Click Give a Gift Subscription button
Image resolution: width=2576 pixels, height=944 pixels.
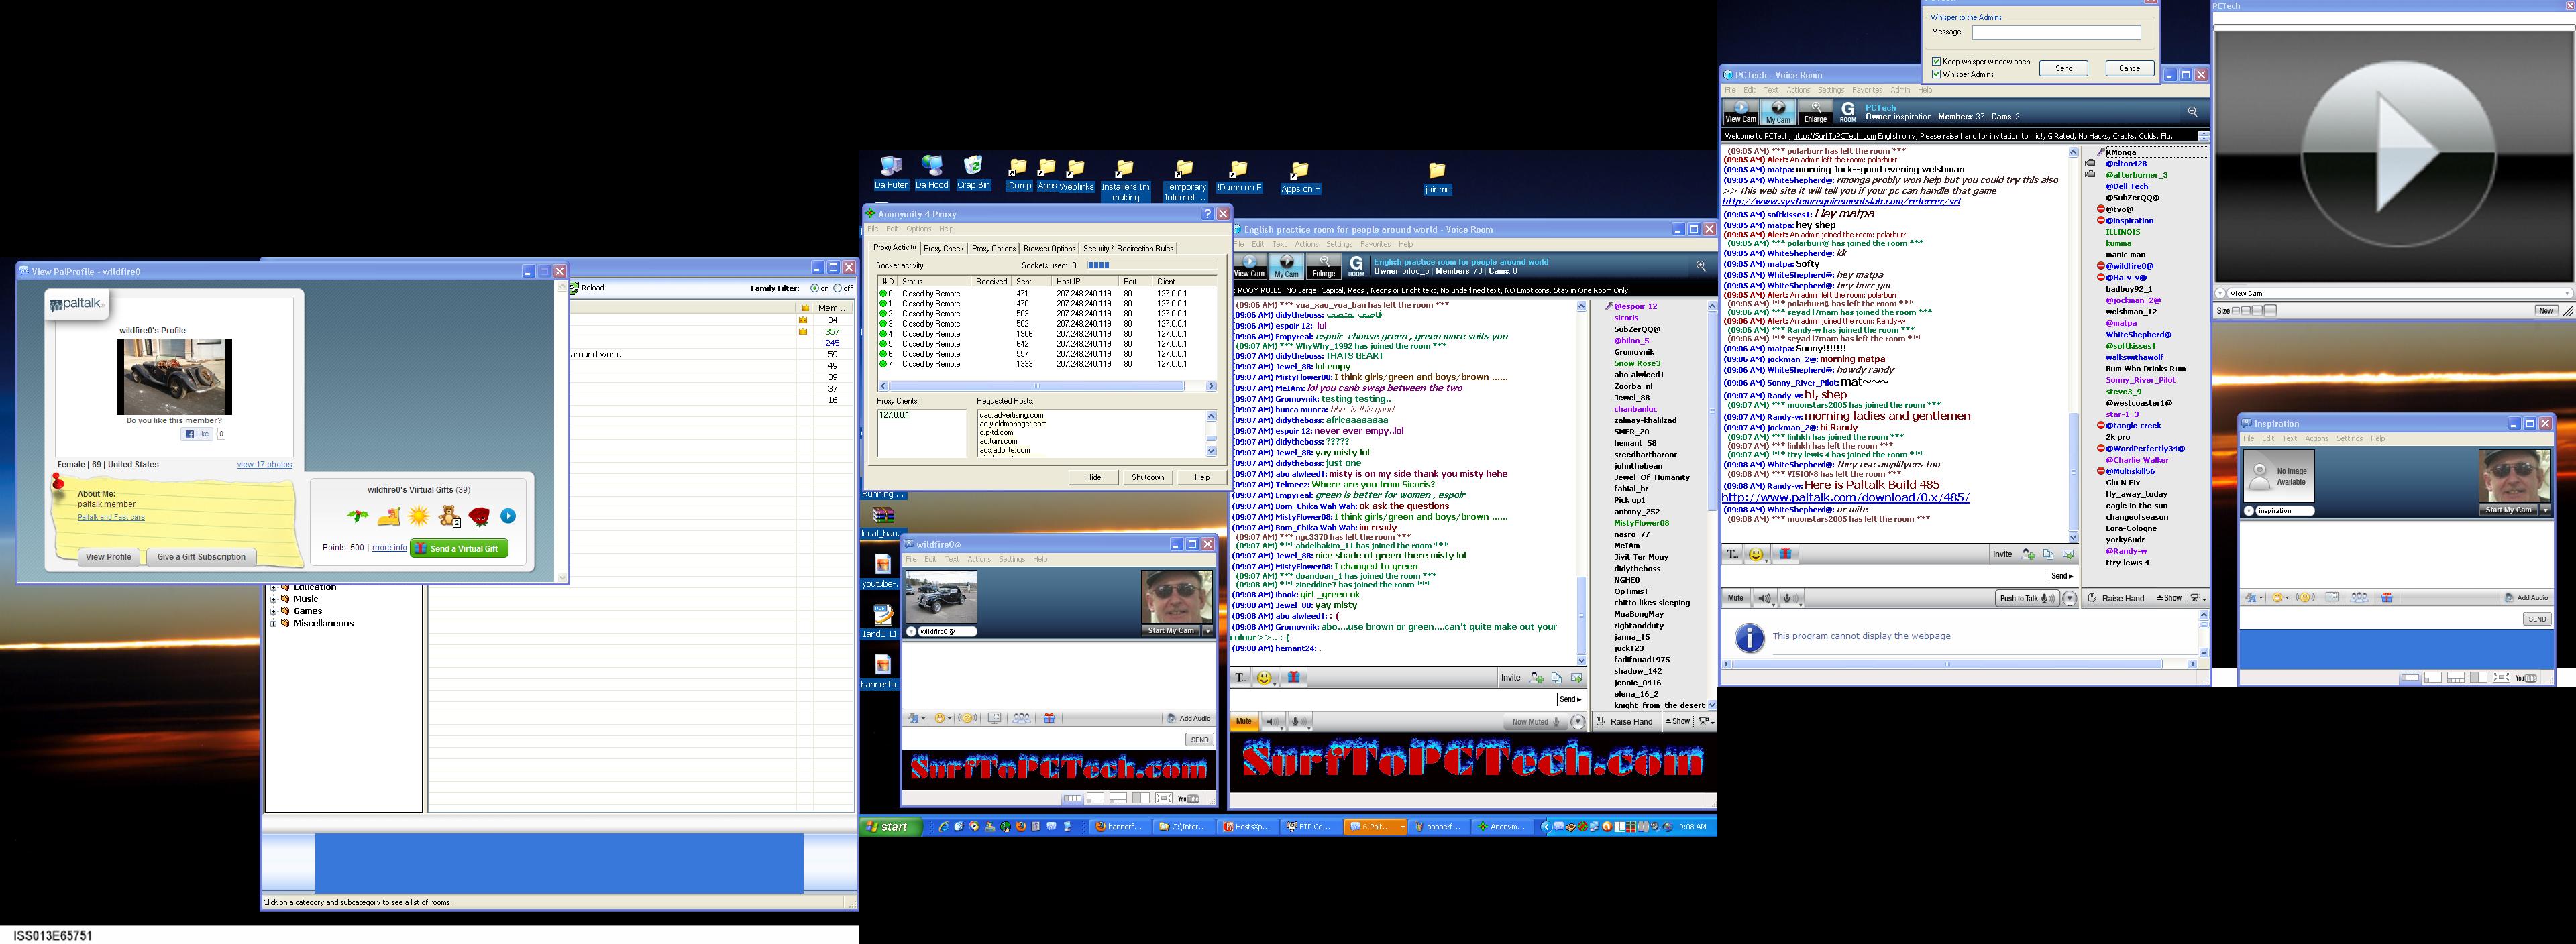[x=201, y=557]
